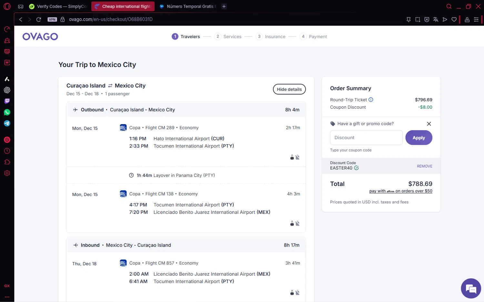Click the ad blocker shield icon

click(x=427, y=20)
